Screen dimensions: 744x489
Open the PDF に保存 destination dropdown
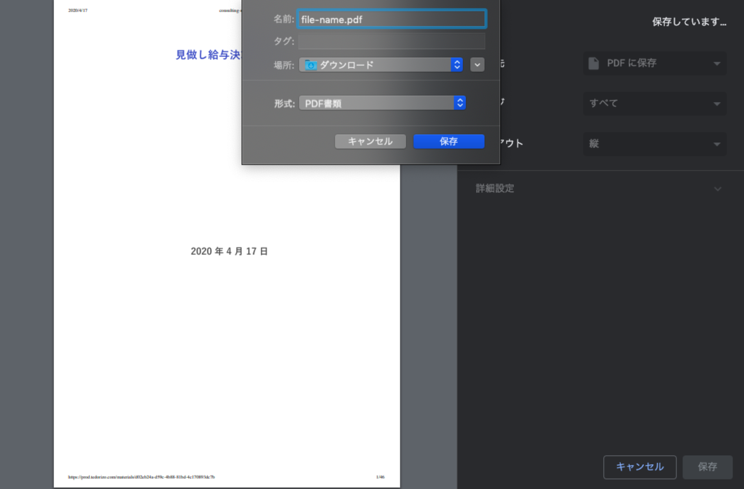pos(654,63)
